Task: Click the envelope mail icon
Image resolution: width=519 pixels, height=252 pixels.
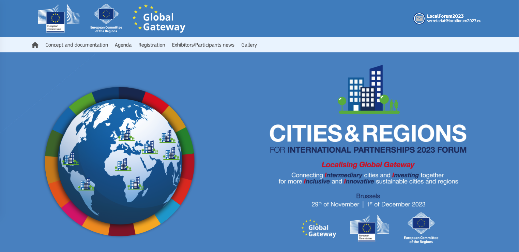Action: pyautogui.click(x=419, y=18)
